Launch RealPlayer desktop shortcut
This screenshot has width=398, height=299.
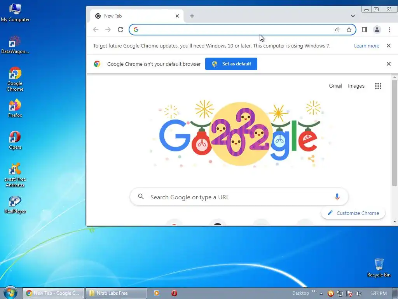click(x=15, y=205)
